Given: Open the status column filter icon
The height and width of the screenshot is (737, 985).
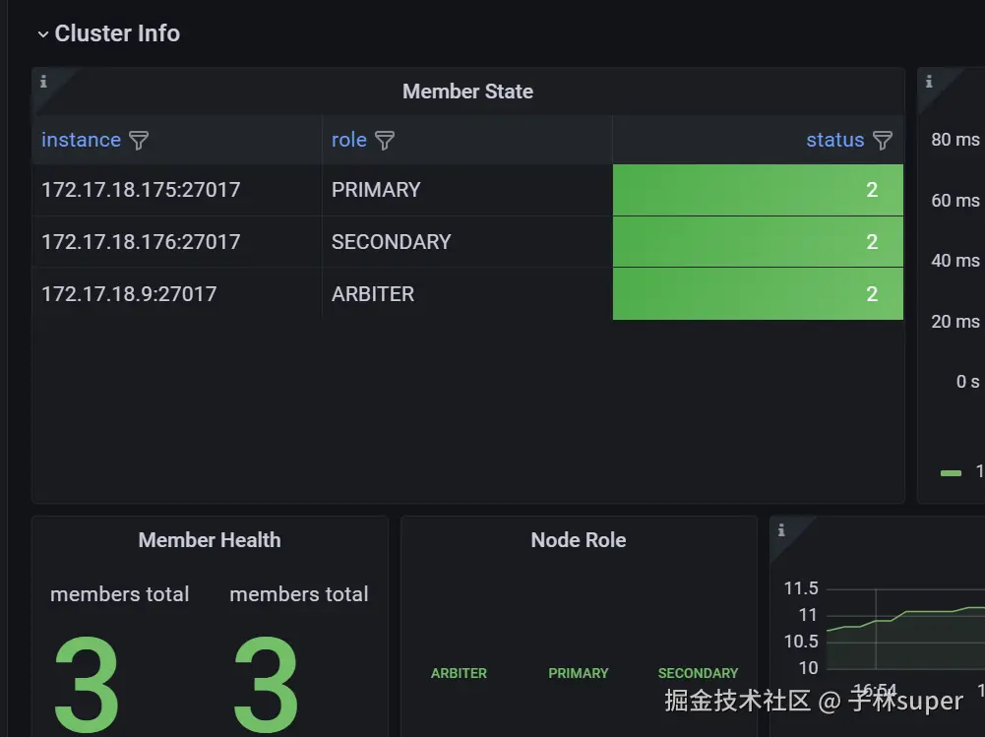Looking at the screenshot, I should pos(883,140).
